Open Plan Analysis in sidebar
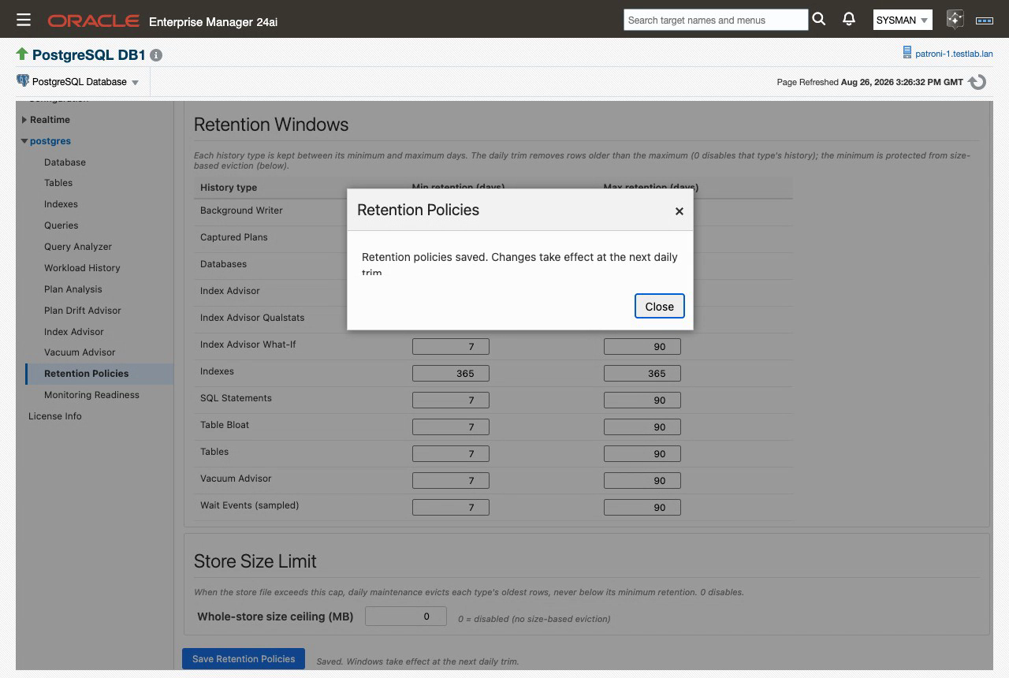The width and height of the screenshot is (1009, 678). (x=73, y=289)
